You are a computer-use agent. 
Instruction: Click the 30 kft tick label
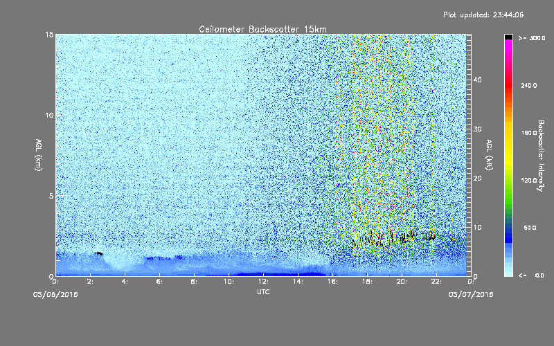[477, 129]
